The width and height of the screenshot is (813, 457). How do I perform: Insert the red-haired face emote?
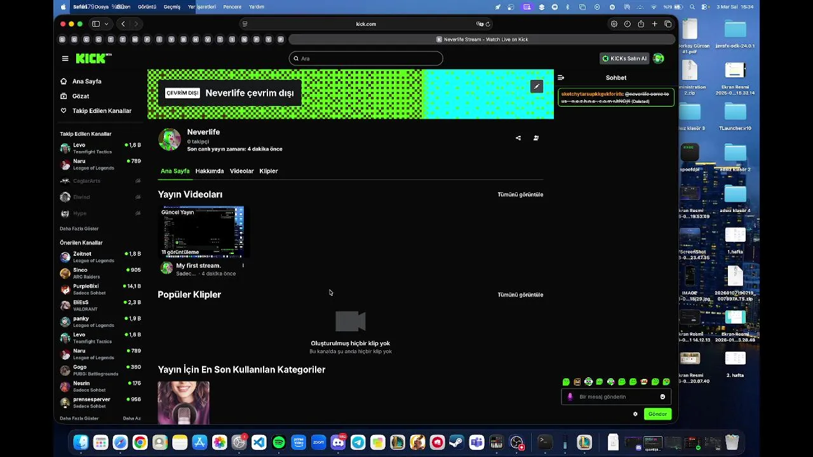[644, 382]
